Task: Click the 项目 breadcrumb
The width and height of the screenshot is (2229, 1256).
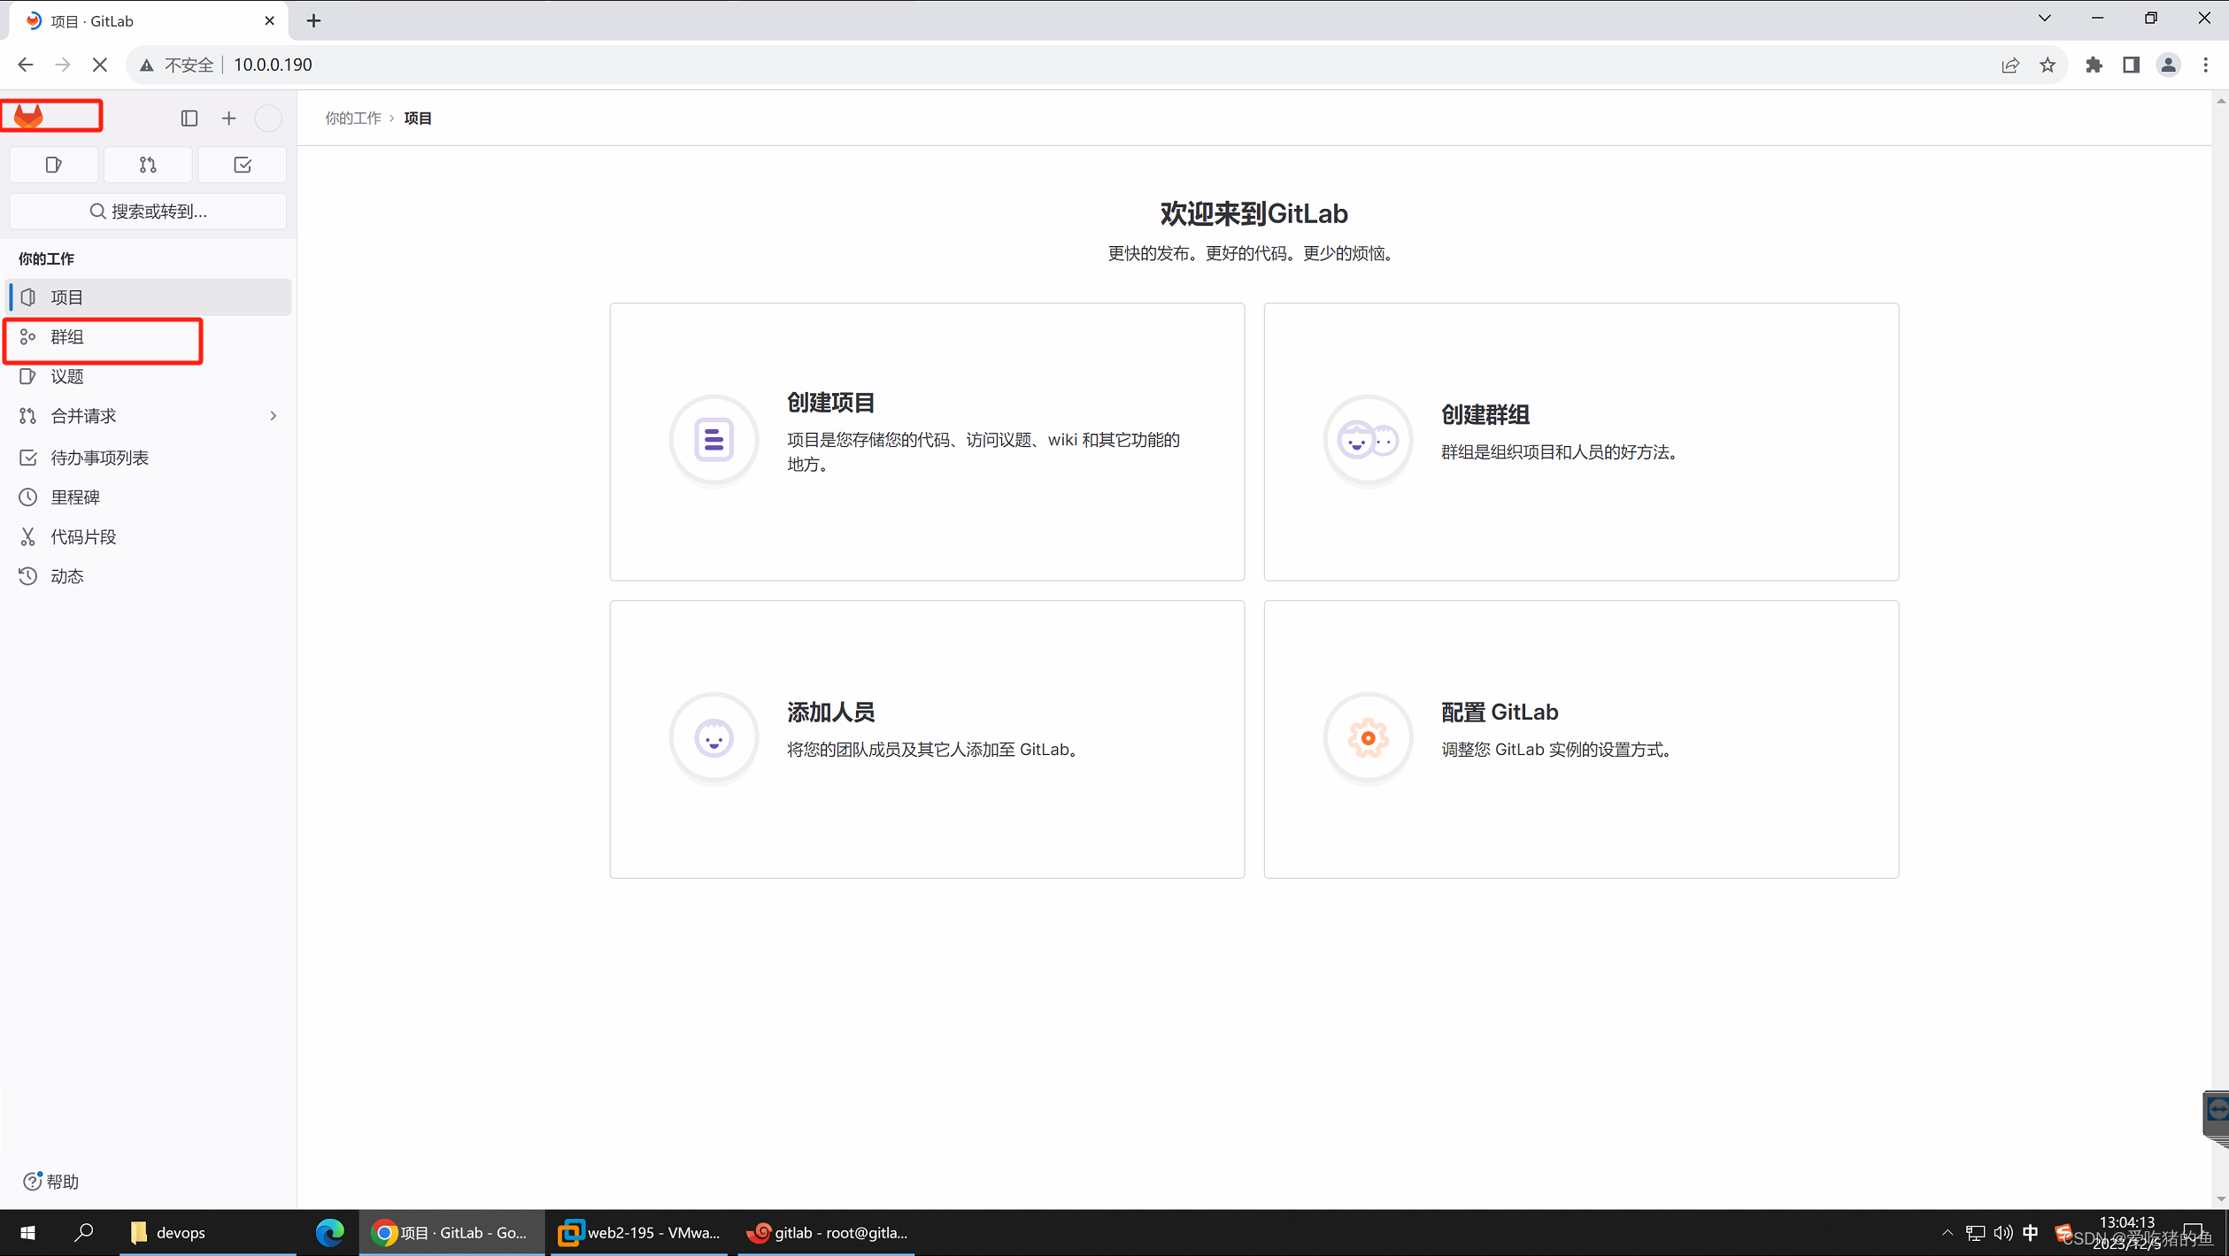Action: 418,118
